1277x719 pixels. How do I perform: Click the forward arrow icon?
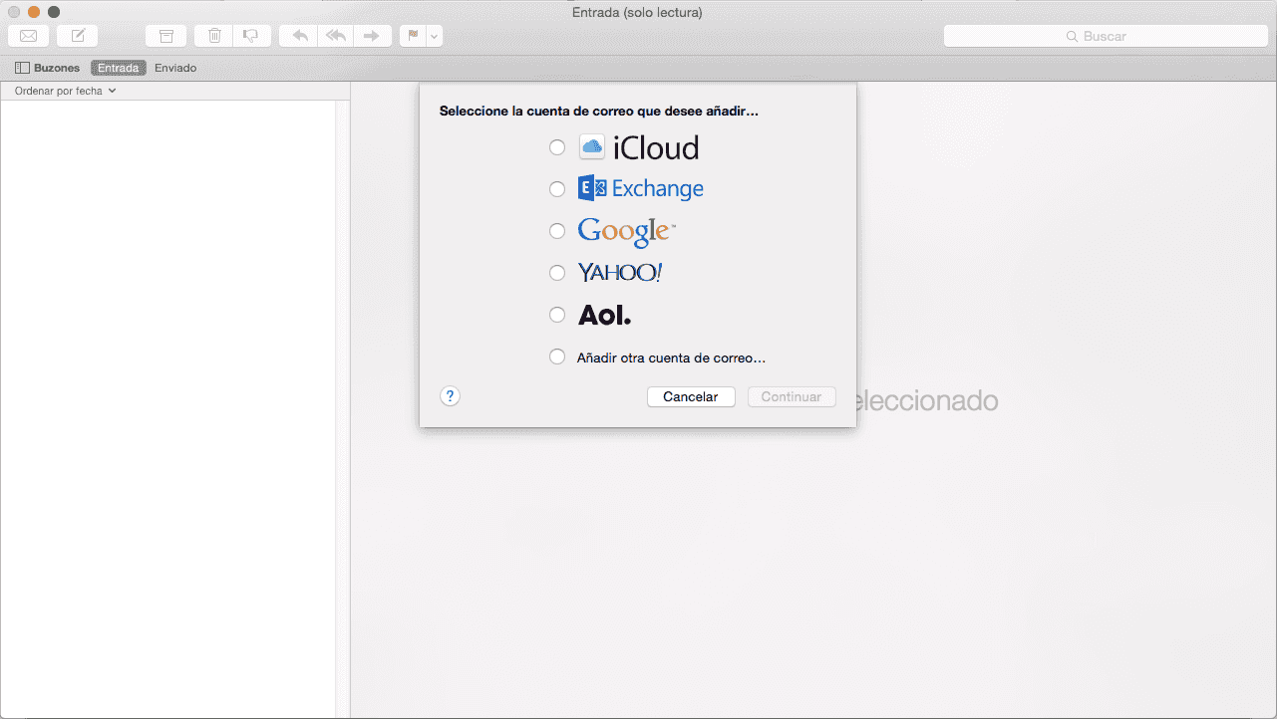[x=371, y=36]
